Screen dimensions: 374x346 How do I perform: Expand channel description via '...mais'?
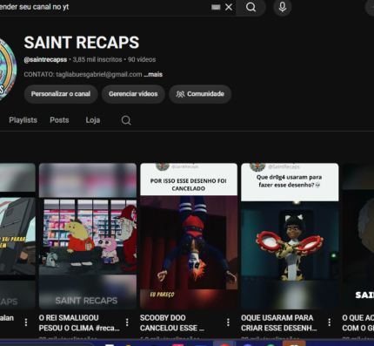(153, 74)
